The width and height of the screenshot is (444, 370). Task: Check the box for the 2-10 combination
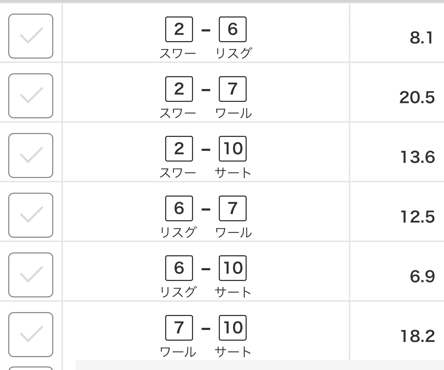31,155
